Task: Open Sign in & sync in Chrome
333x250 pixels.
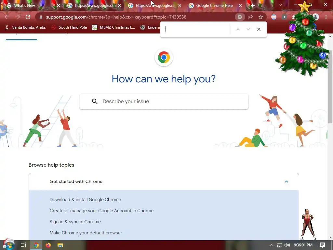Action: 75,222
